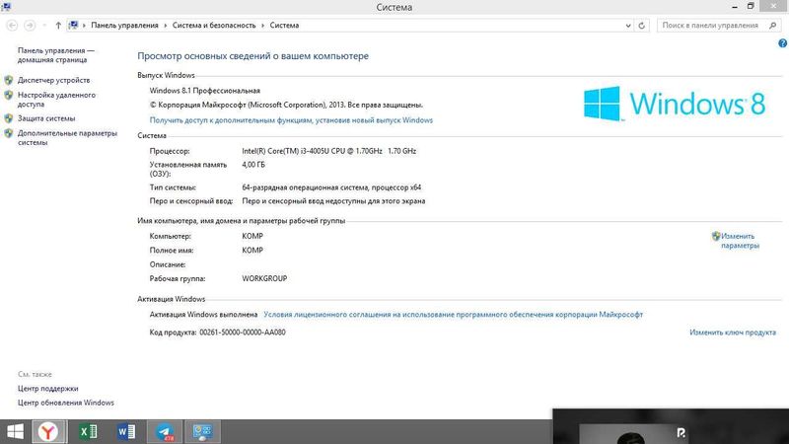Open Панель управления домашняя страница
Screen dimensions: 789x444
coord(56,55)
